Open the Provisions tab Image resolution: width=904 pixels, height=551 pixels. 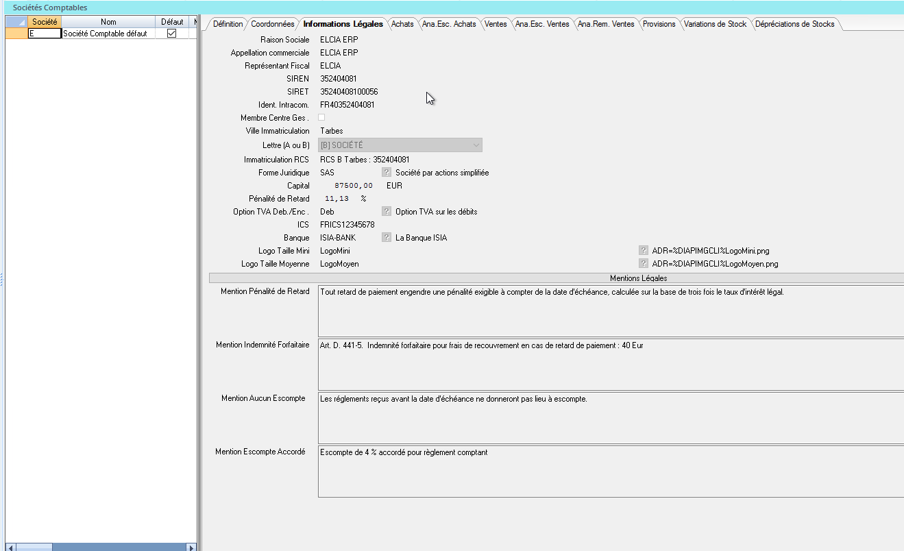pyautogui.click(x=659, y=23)
